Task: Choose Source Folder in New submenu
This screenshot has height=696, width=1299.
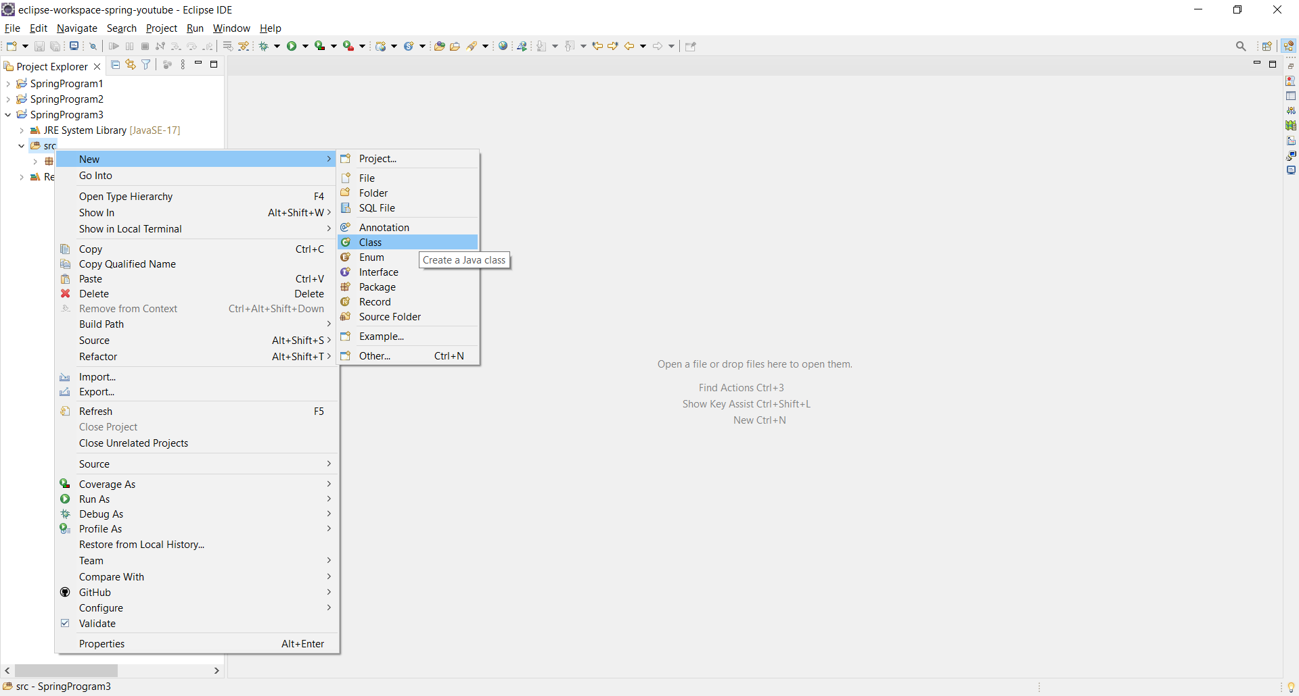Action: 408,316
